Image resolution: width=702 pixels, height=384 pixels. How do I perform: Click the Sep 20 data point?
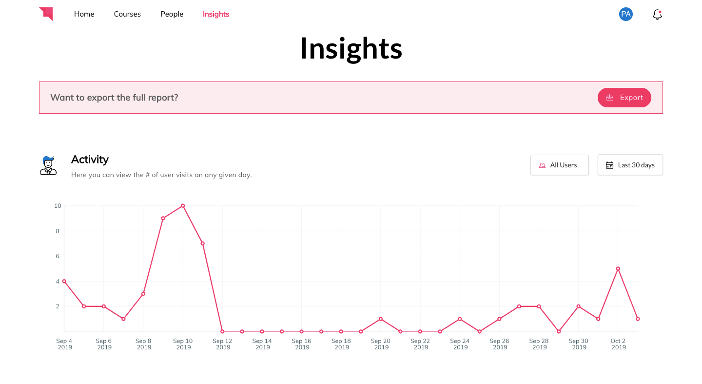(x=381, y=319)
